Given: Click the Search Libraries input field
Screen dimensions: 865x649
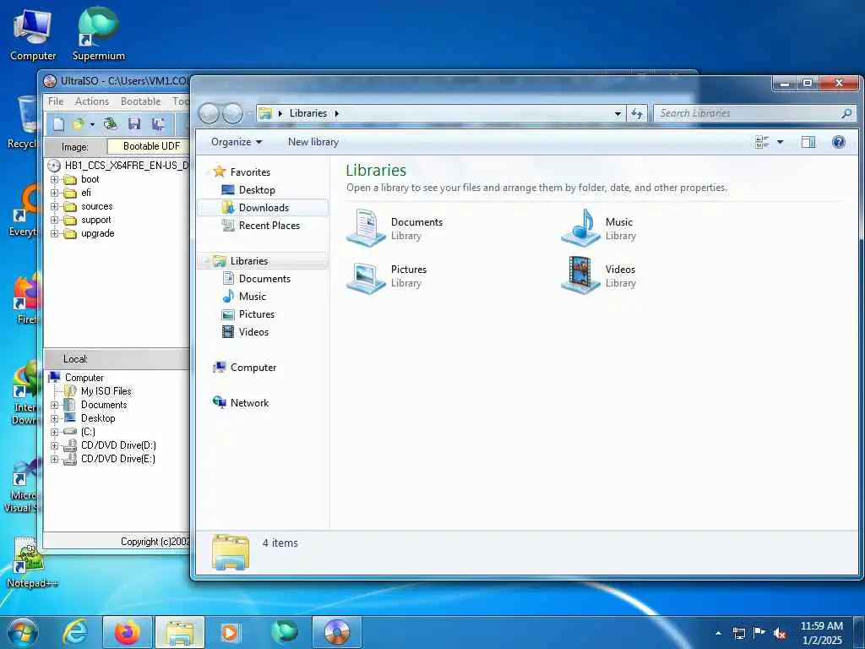Looking at the screenshot, I should (755, 113).
